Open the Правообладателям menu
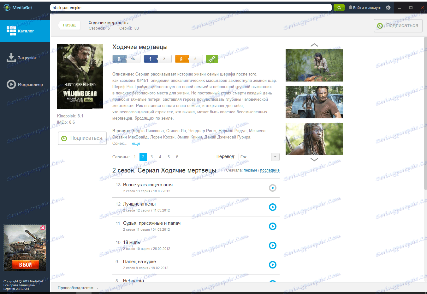The image size is (427, 294). (78, 288)
